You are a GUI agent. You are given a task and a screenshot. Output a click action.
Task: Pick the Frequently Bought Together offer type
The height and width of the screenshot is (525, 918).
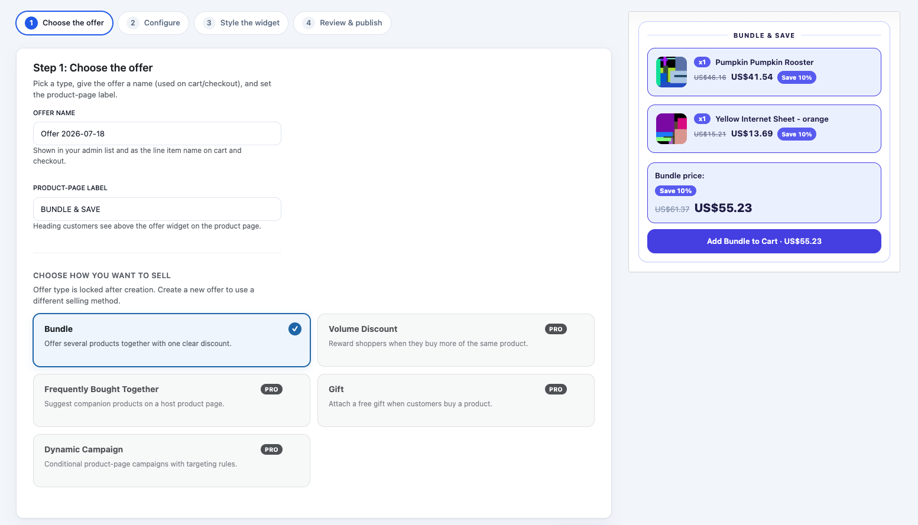point(171,400)
